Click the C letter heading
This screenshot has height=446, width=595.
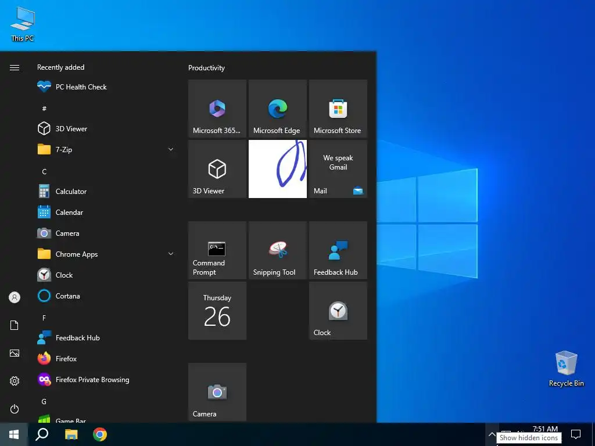(x=44, y=171)
